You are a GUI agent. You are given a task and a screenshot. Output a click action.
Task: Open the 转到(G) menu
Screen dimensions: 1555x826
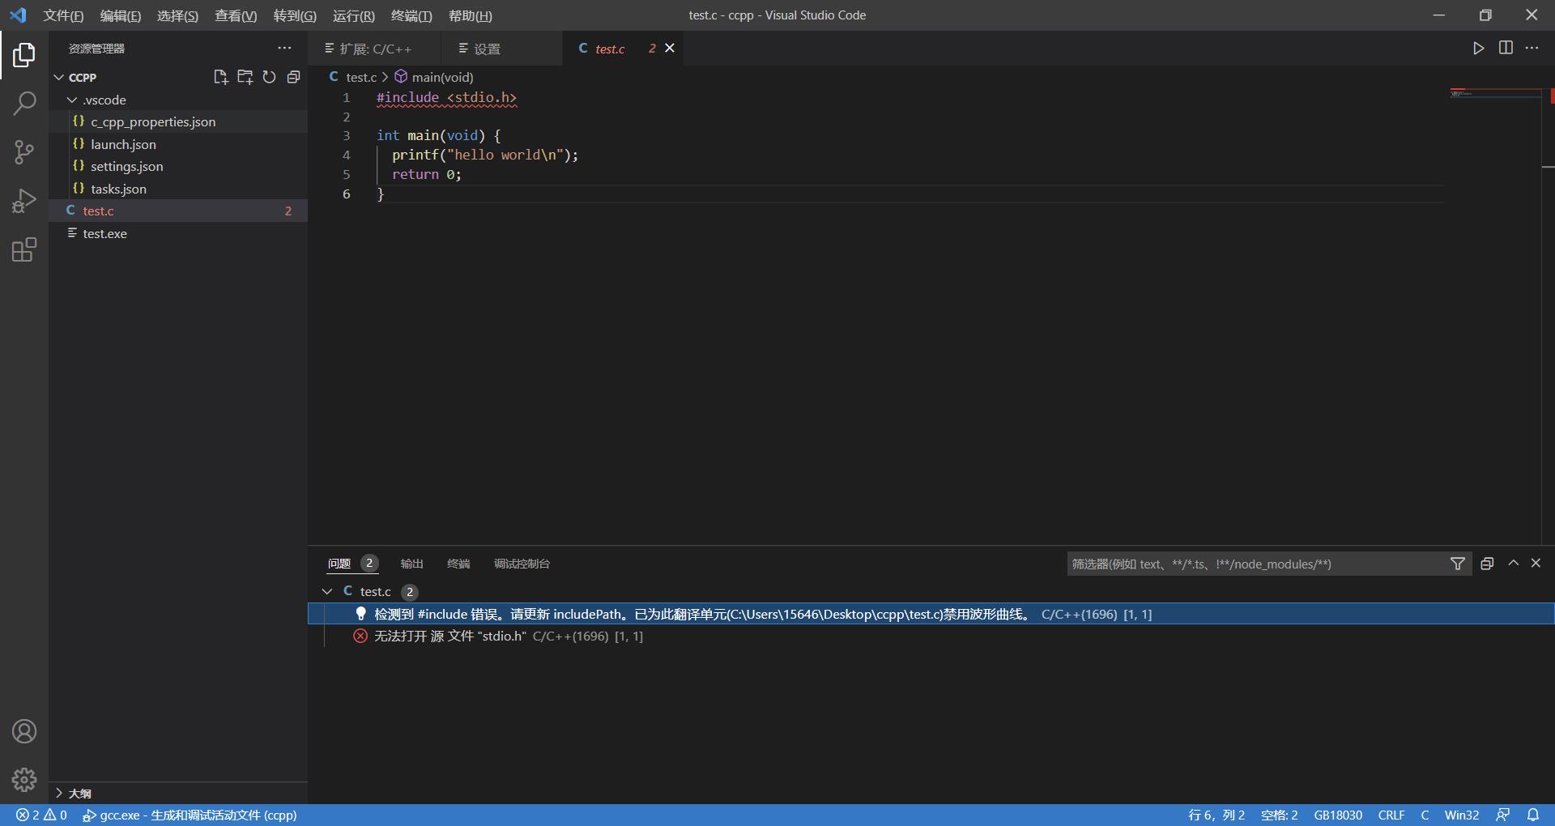click(295, 15)
